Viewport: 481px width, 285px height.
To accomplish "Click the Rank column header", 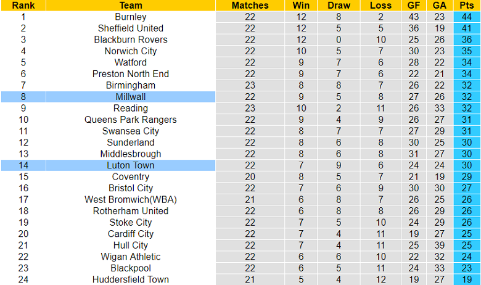I will point(23,5).
